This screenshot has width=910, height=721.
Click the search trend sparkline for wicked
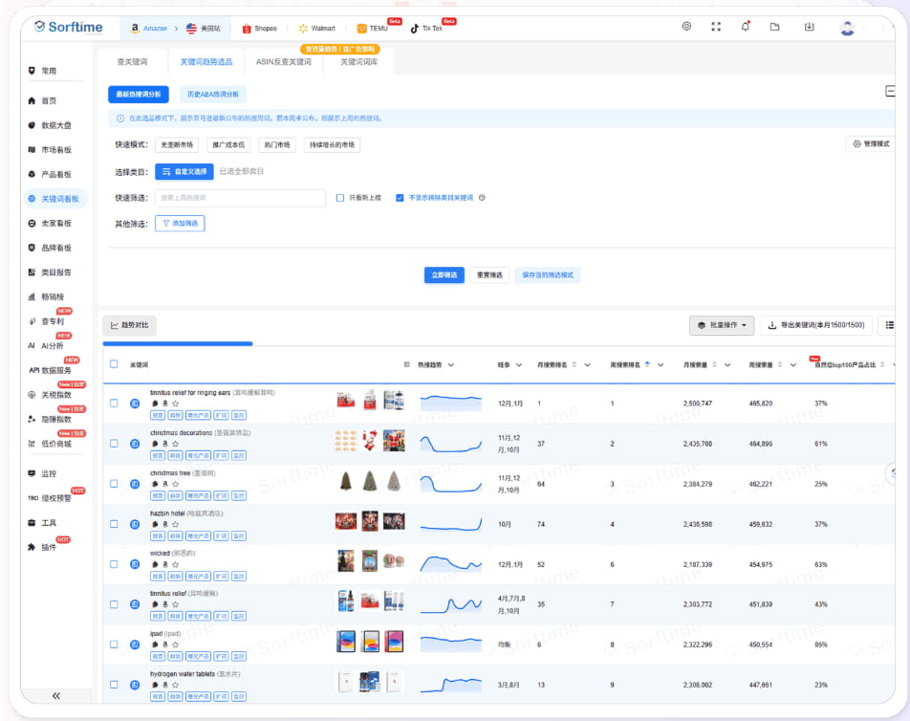pyautogui.click(x=451, y=563)
